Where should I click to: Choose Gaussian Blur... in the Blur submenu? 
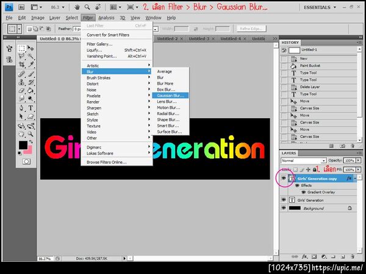170,96
